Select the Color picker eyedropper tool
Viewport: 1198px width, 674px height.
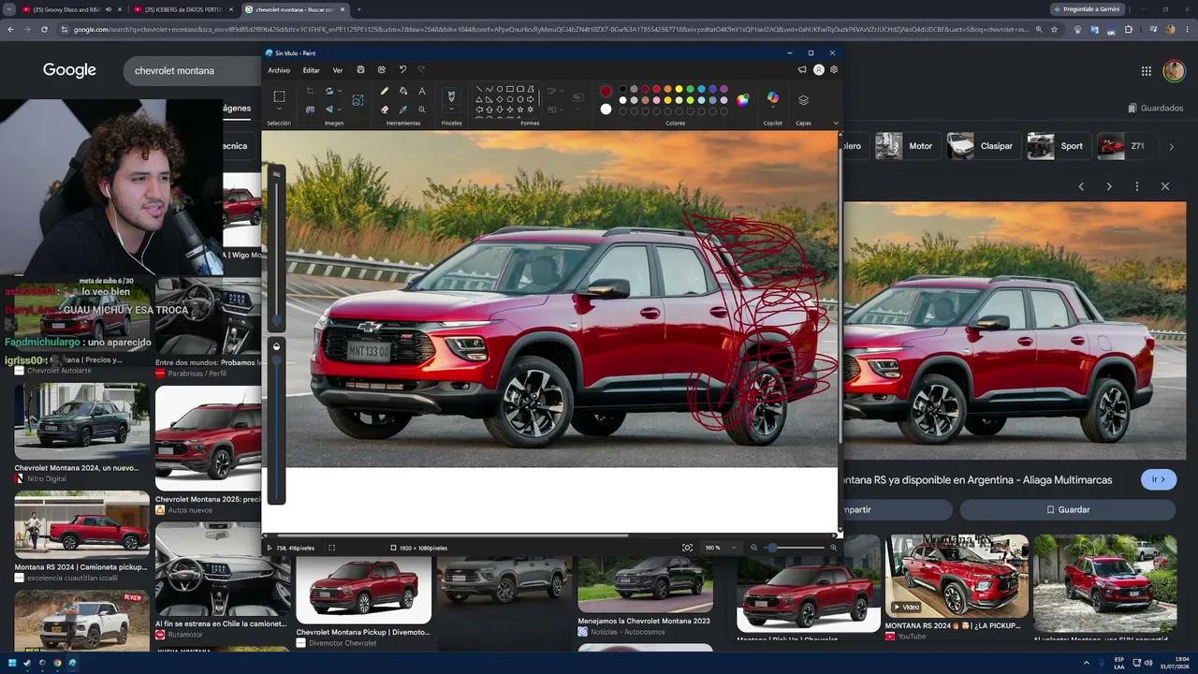(x=403, y=110)
